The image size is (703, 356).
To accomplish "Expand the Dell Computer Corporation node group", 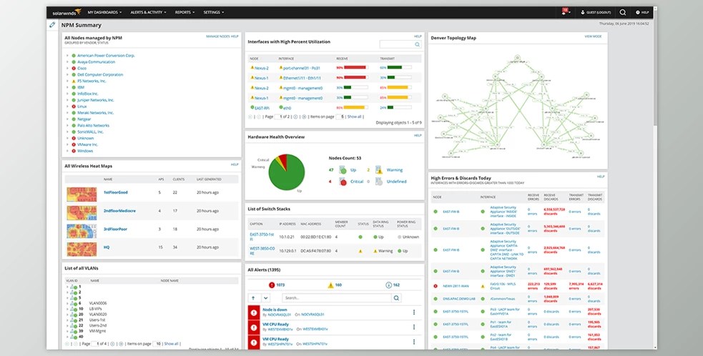I will coord(67,75).
